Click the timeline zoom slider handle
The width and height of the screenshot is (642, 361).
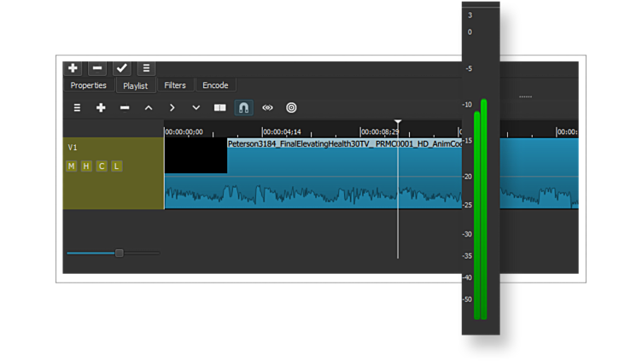[120, 253]
